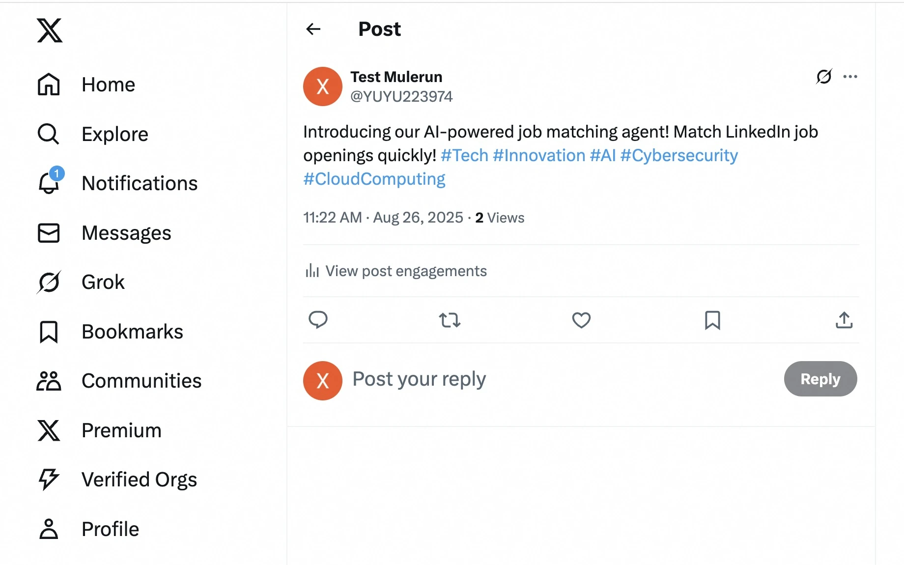Open View post engagements

click(x=396, y=271)
